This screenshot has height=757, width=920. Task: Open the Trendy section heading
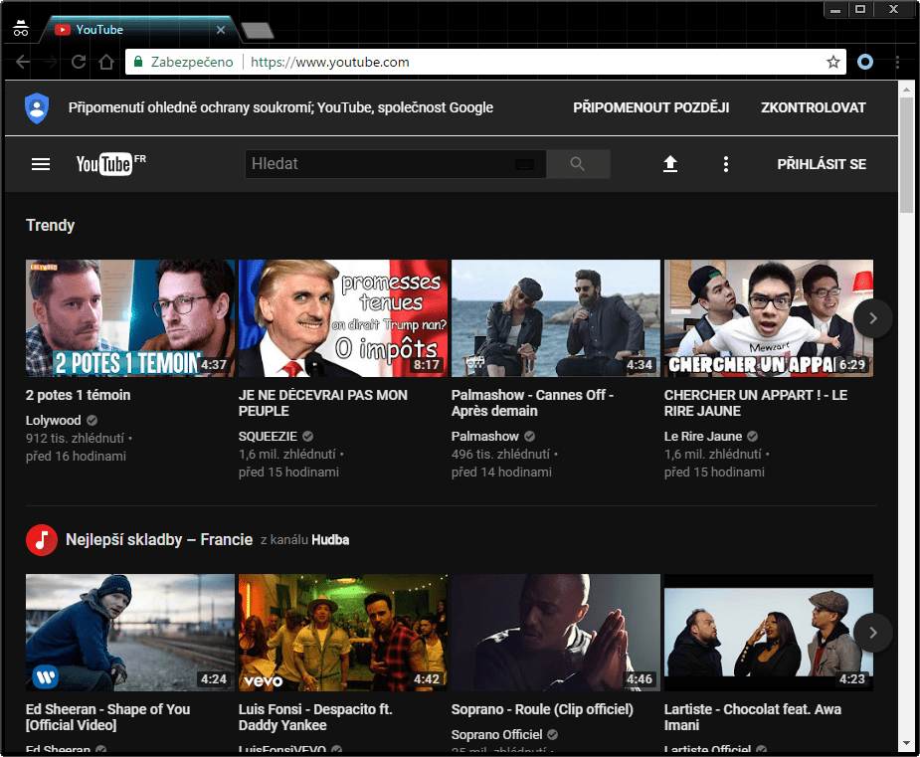click(x=50, y=226)
